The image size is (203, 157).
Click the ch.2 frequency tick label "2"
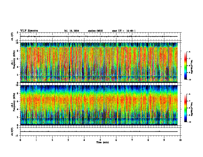(x=18, y=117)
